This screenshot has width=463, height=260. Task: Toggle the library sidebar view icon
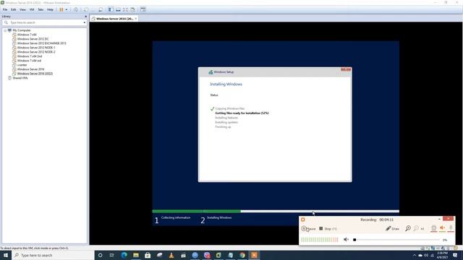pyautogui.click(x=111, y=9)
